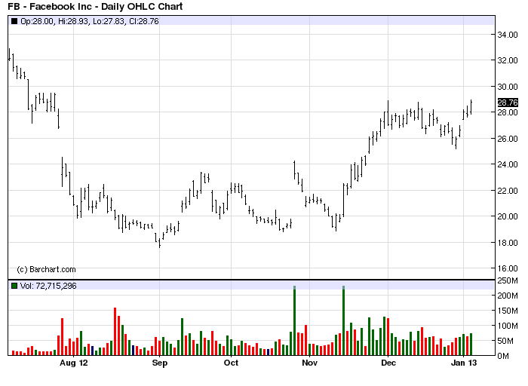
Task: Click the 100M volume axis label
Action: pyautogui.click(x=508, y=326)
